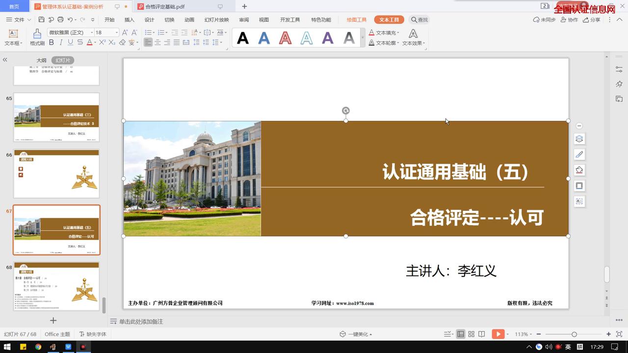628x353 pixels.
Task: Click the 分享 share button
Action: point(592,20)
